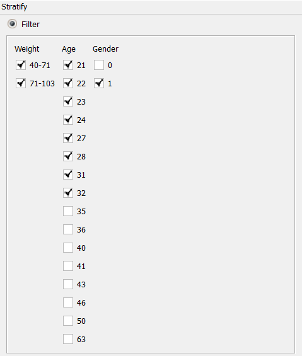Uncheck Age 23 checkbox
The width and height of the screenshot is (302, 356).
(68, 101)
